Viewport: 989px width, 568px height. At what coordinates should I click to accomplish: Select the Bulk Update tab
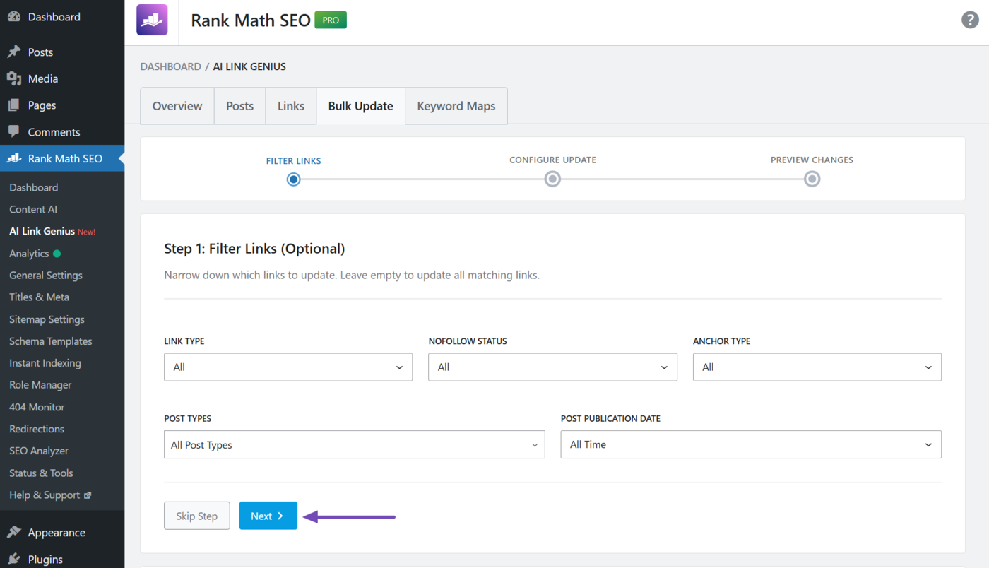(361, 106)
